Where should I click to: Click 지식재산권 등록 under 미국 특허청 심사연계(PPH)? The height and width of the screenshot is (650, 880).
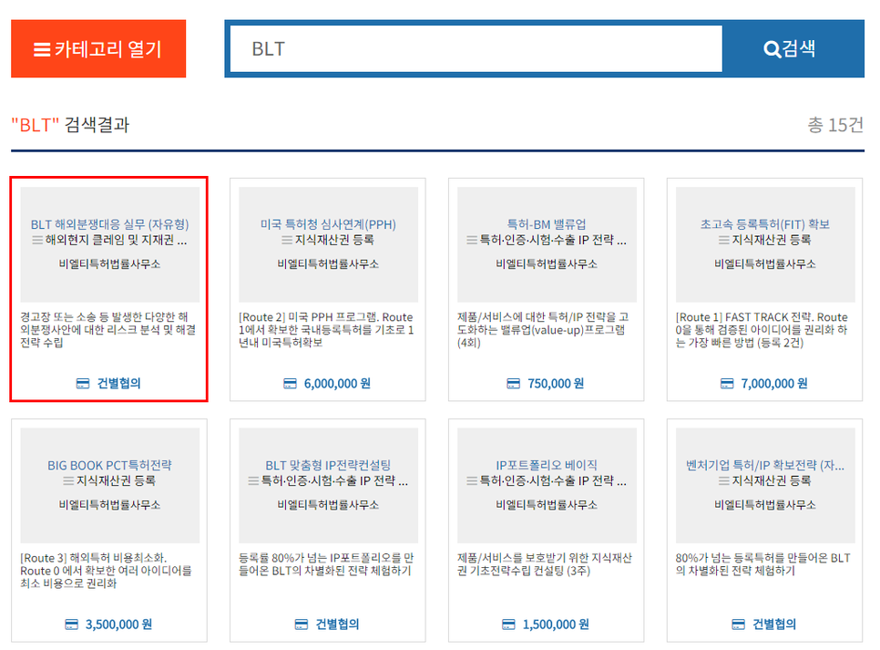[x=335, y=241]
